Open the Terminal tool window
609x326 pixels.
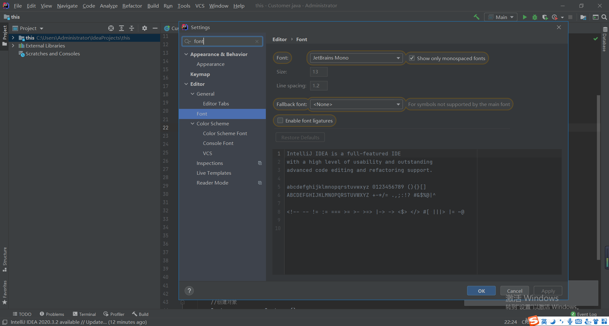[x=84, y=314]
